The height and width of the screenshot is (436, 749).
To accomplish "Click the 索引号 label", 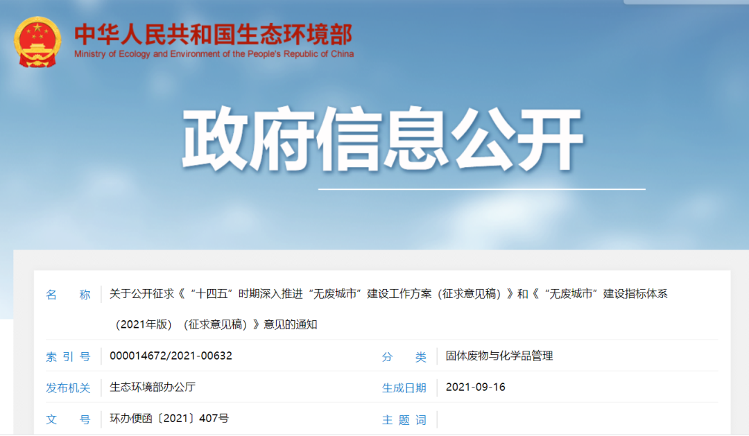I will pos(68,356).
